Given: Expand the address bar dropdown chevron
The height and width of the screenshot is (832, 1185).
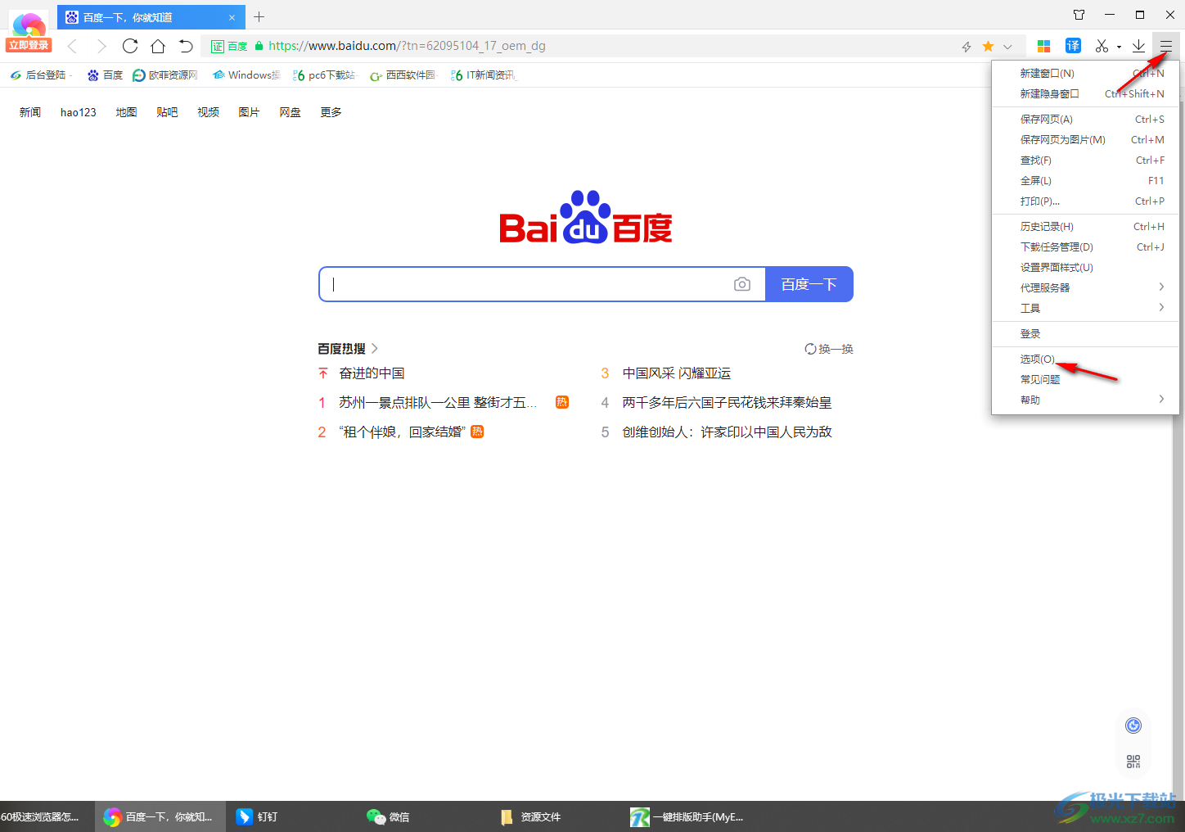Looking at the screenshot, I should pos(1007,47).
